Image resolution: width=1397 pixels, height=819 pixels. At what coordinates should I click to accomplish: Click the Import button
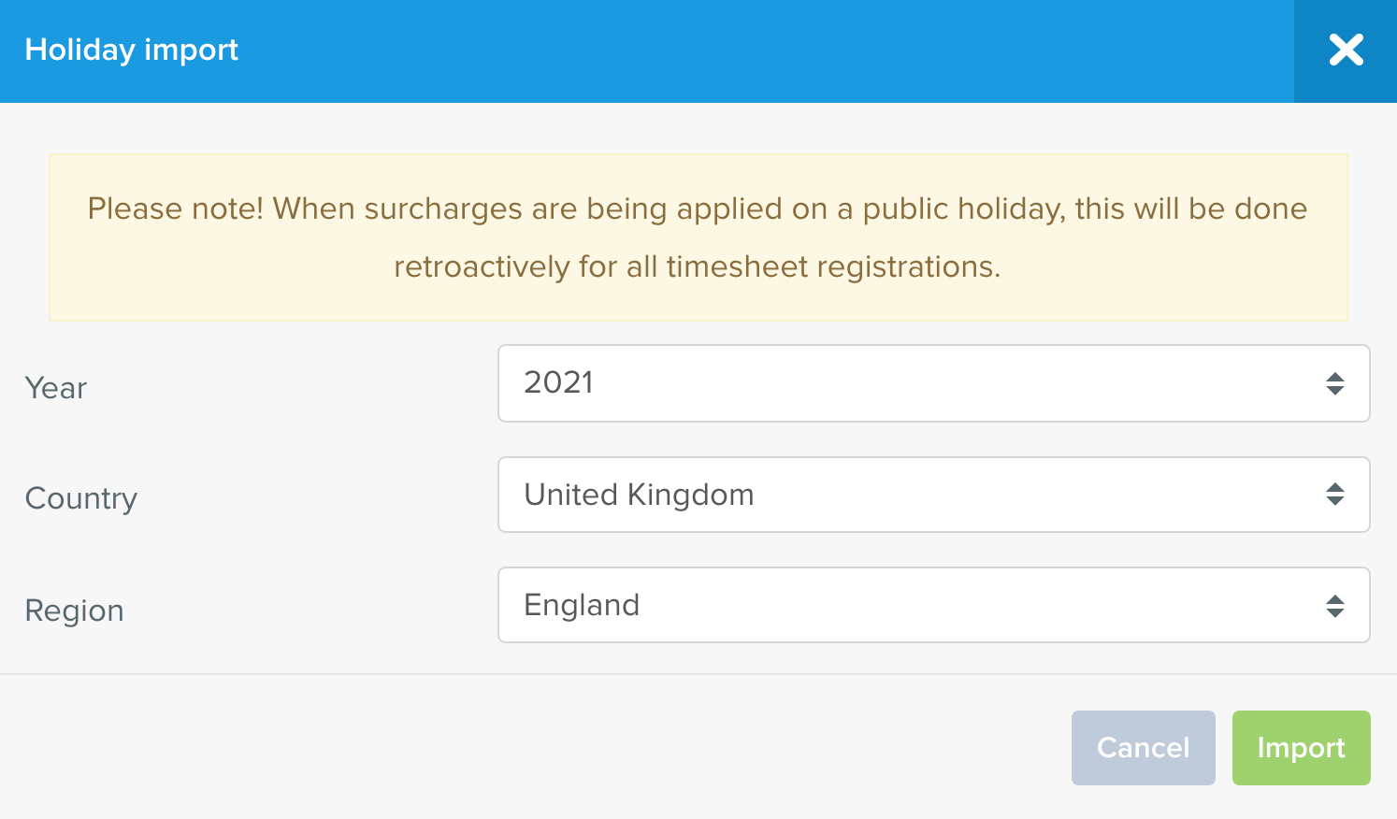pyautogui.click(x=1301, y=747)
